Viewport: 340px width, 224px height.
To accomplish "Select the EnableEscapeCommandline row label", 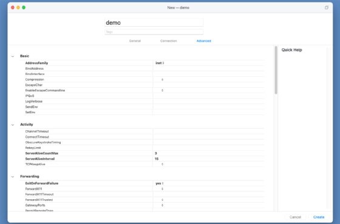I will pyautogui.click(x=45, y=90).
